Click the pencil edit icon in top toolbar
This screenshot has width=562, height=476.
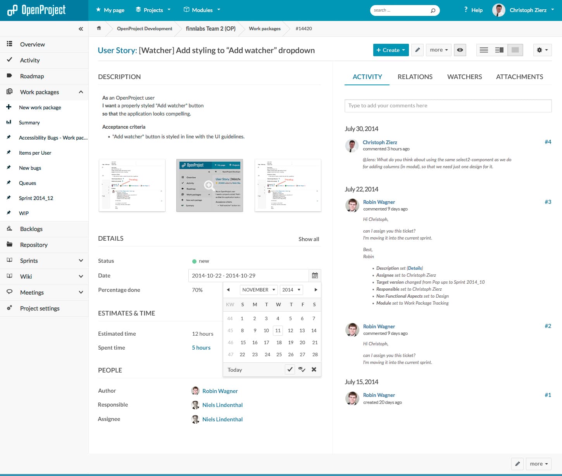click(x=417, y=50)
